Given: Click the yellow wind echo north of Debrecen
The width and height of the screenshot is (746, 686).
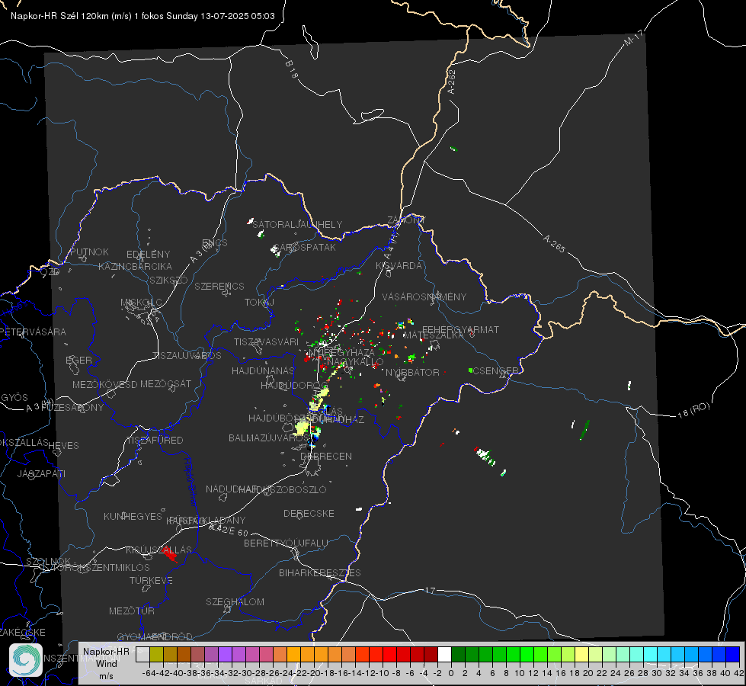Looking at the screenshot, I should click(302, 427).
